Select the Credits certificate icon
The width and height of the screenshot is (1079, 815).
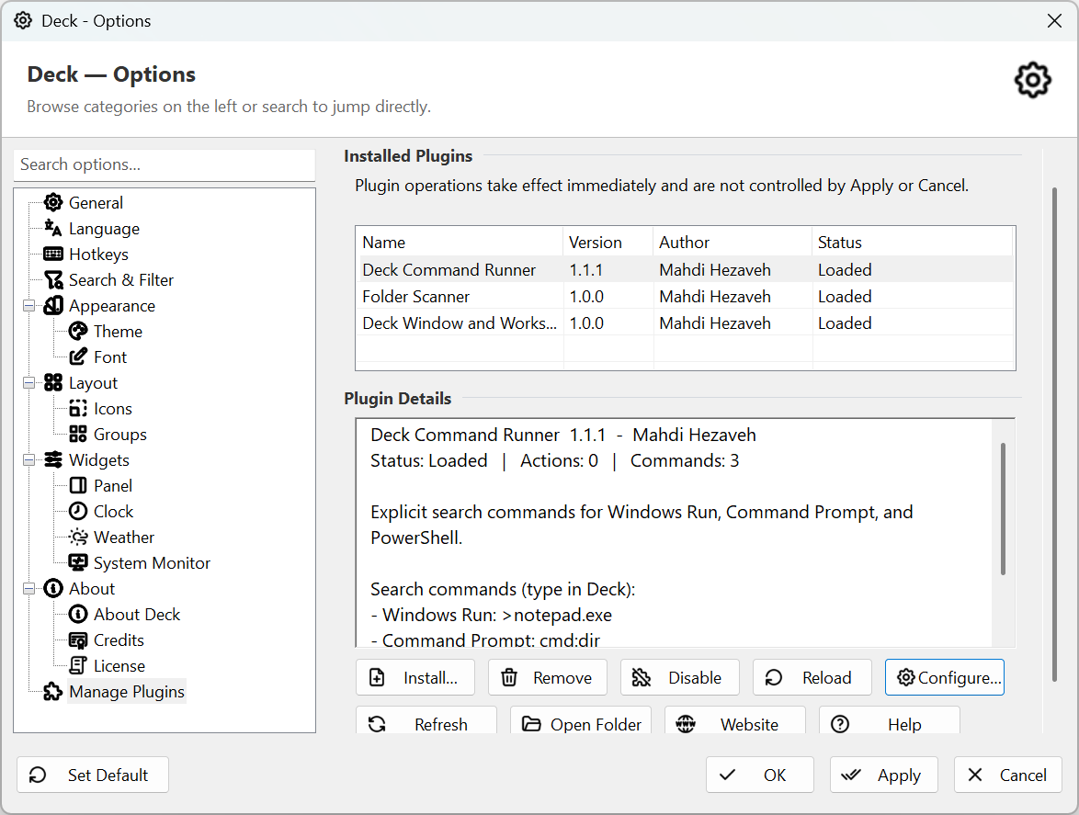pos(78,640)
